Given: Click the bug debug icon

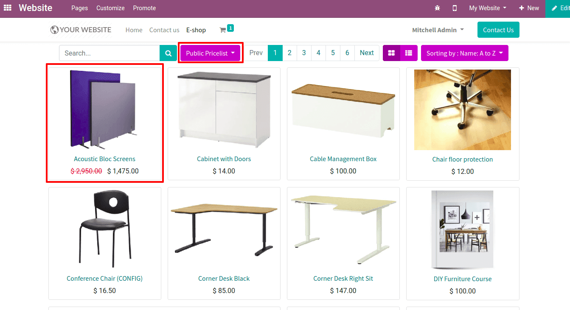Looking at the screenshot, I should pyautogui.click(x=438, y=8).
